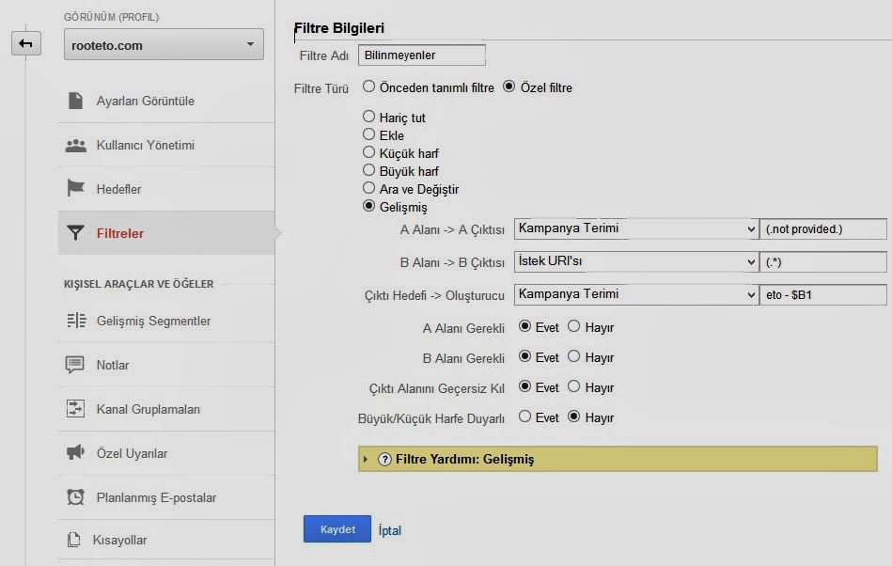Viewport: 892px width, 566px height.
Task: Click the Hedefler flag icon
Action: (x=76, y=189)
